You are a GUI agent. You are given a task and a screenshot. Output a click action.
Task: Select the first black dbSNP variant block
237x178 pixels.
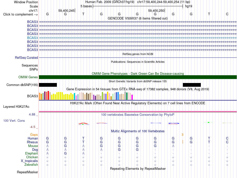pos(48,85)
